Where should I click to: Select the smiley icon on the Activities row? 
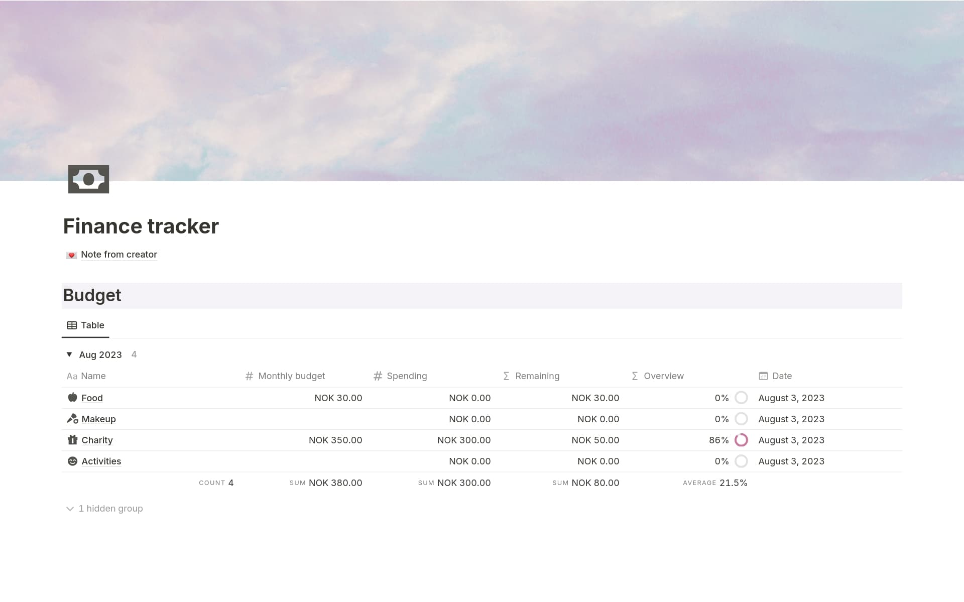(72, 461)
